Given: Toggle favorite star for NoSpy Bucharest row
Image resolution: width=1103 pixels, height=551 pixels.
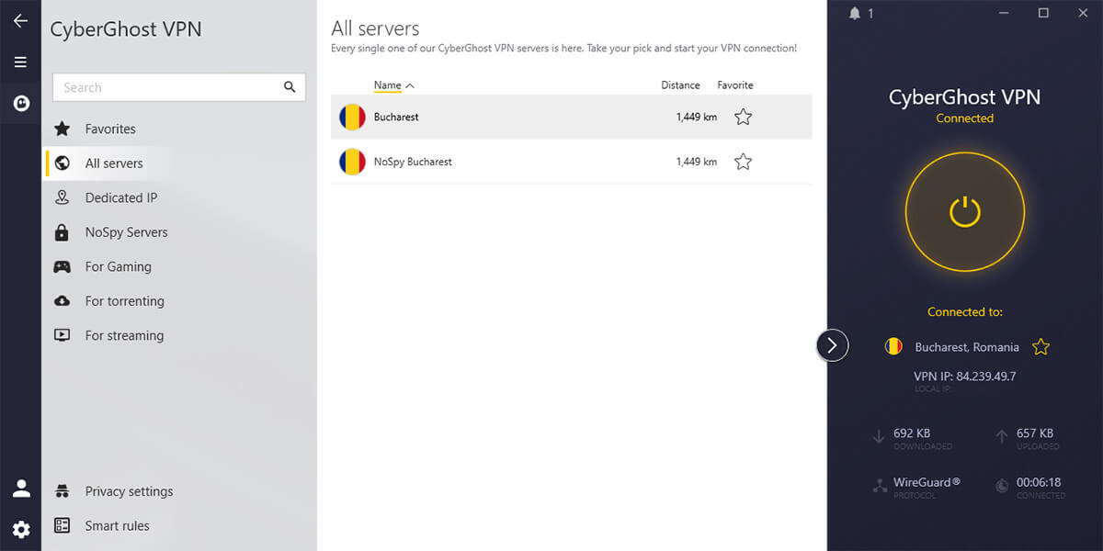Looking at the screenshot, I should click(743, 162).
